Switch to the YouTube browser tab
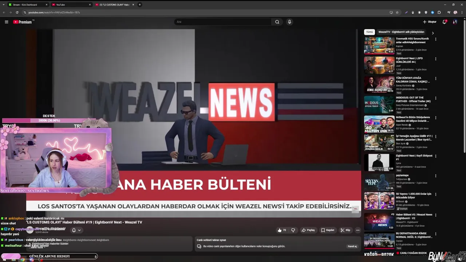466x262 pixels. pos(71,5)
